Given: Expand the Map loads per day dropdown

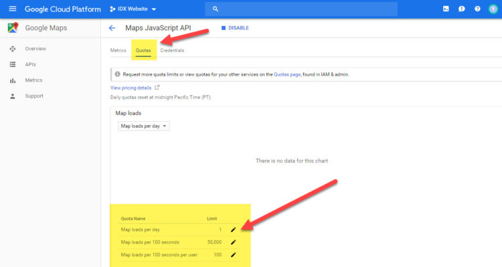Looking at the screenshot, I should click(143, 126).
